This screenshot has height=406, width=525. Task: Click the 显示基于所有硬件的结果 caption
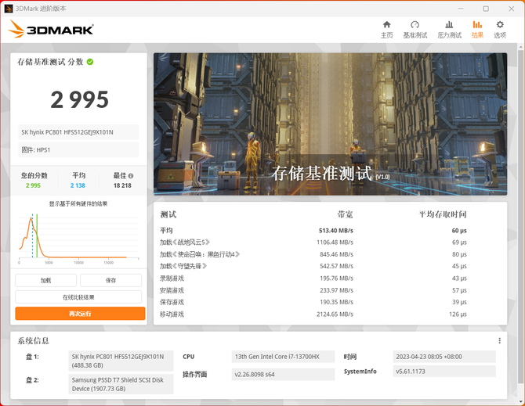click(78, 204)
